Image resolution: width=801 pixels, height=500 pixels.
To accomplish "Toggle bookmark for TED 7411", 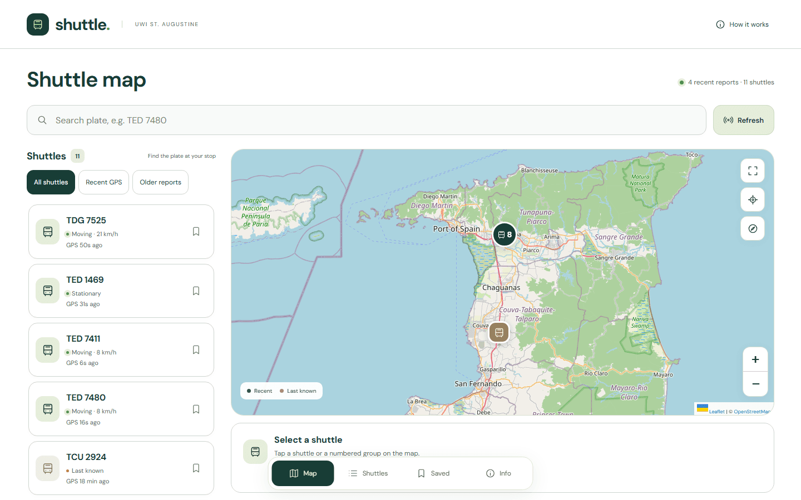I will (x=196, y=350).
